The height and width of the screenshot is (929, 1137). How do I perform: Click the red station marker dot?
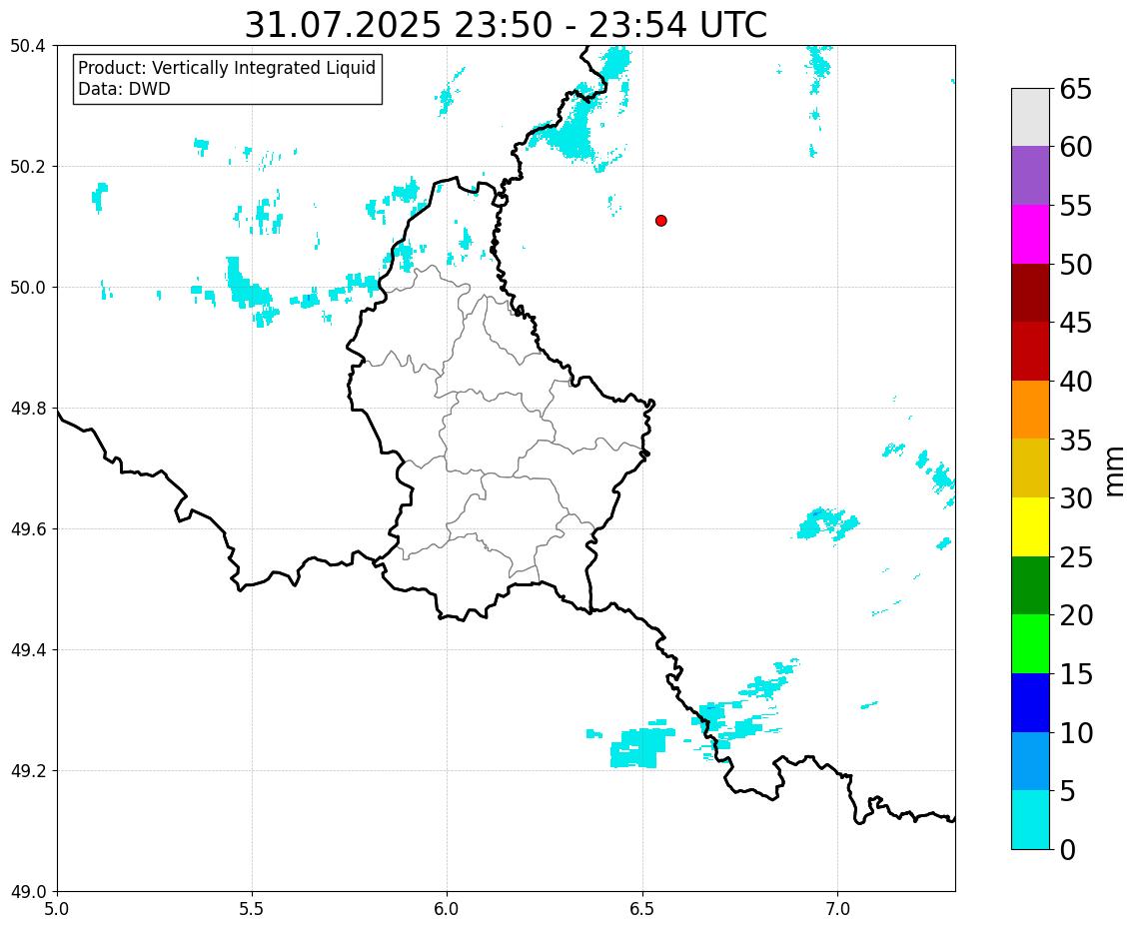[x=660, y=221]
